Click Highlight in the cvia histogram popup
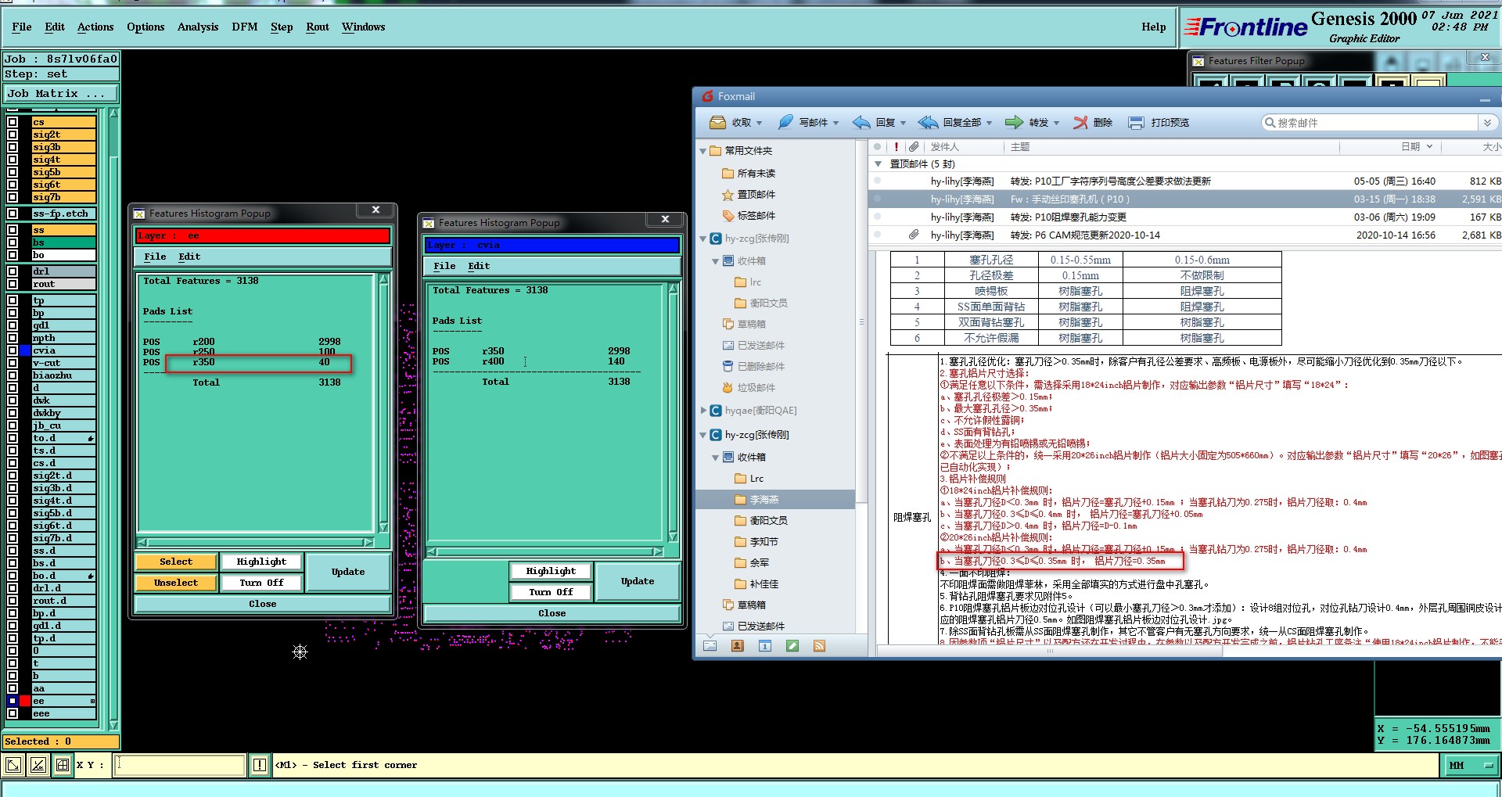This screenshot has width=1502, height=797. click(551, 571)
